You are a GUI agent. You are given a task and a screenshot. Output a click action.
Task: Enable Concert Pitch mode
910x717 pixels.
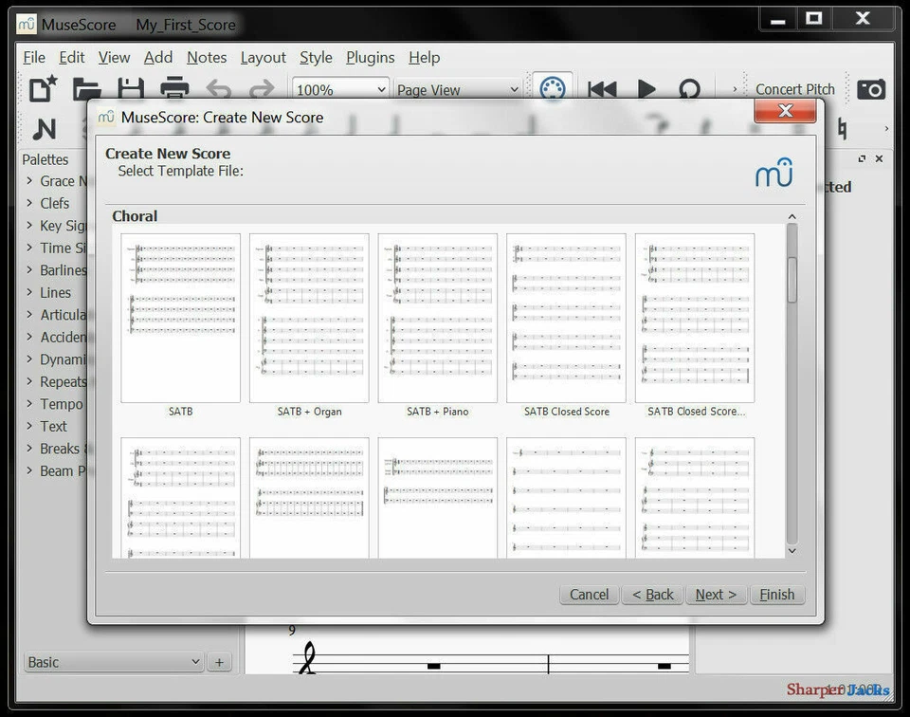pyautogui.click(x=795, y=88)
